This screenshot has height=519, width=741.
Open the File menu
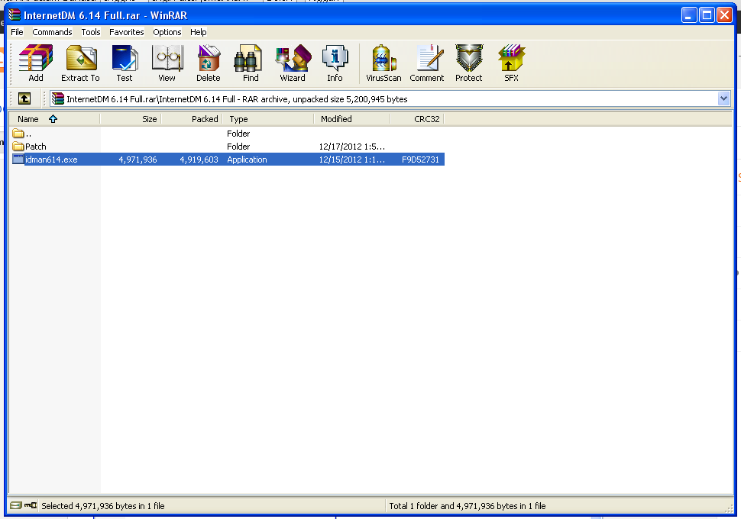pyautogui.click(x=17, y=32)
